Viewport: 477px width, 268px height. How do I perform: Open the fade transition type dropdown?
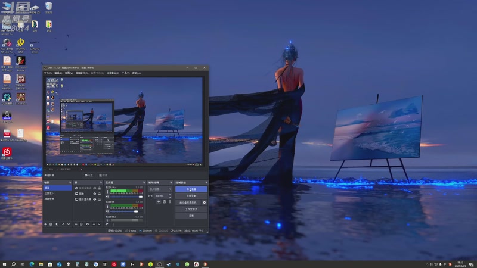coord(160,189)
